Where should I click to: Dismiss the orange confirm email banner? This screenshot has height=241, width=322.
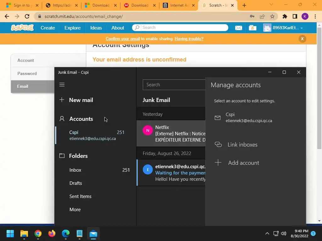click(x=302, y=39)
